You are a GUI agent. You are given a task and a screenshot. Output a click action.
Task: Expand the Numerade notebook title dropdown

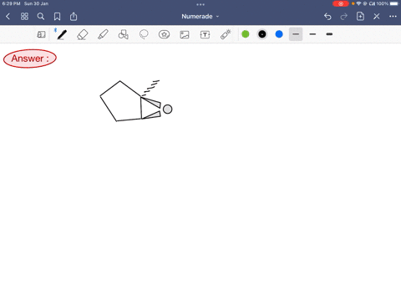click(x=200, y=17)
